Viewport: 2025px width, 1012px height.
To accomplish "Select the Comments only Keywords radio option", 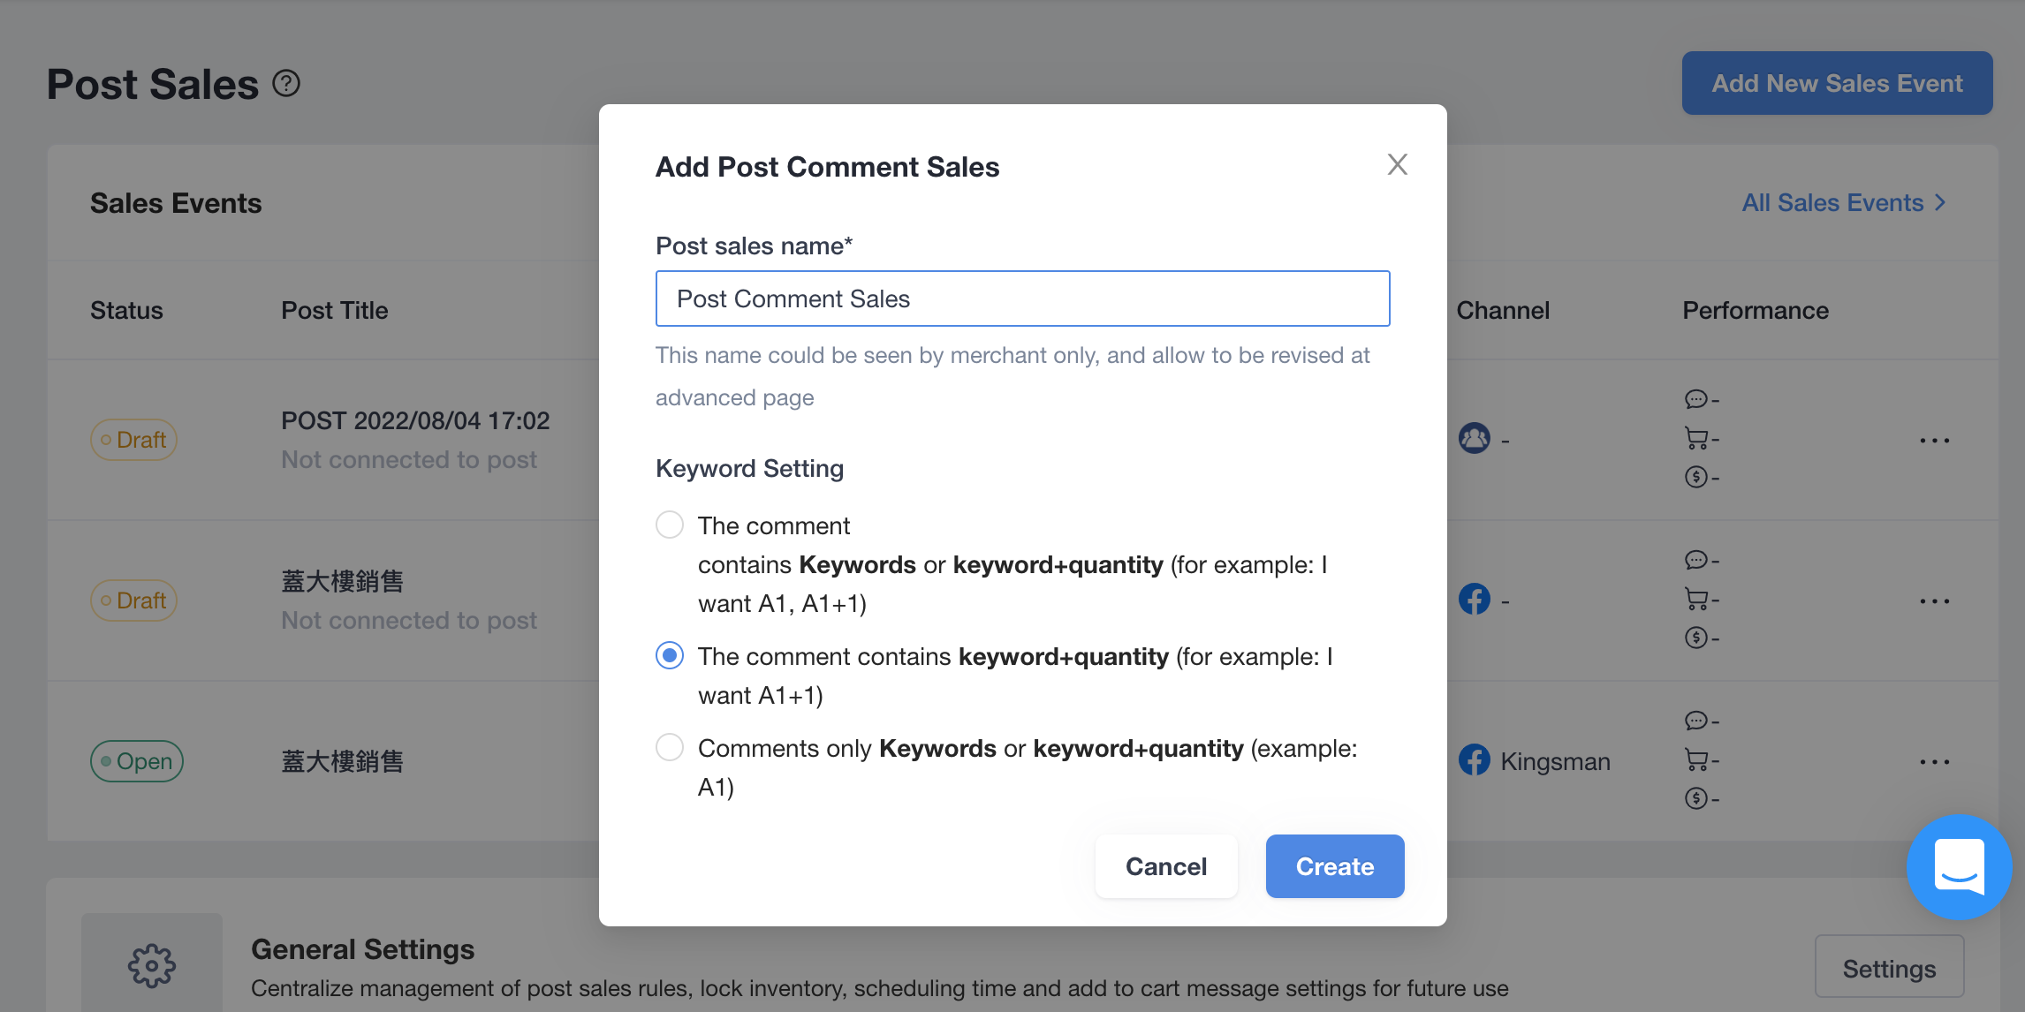I will pyautogui.click(x=670, y=747).
